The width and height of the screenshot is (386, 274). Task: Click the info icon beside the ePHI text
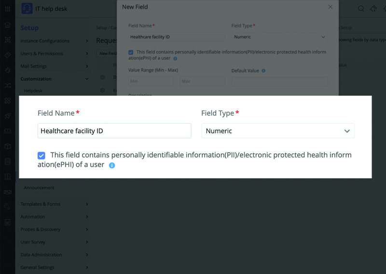[112, 165]
